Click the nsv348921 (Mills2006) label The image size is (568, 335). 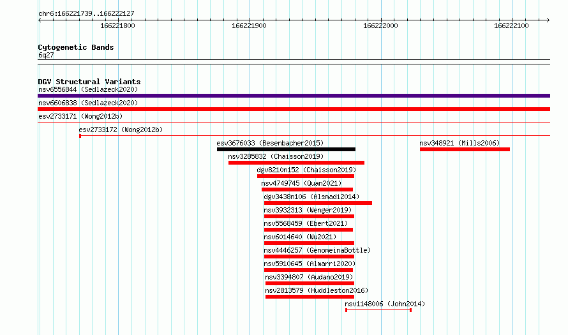pos(460,143)
